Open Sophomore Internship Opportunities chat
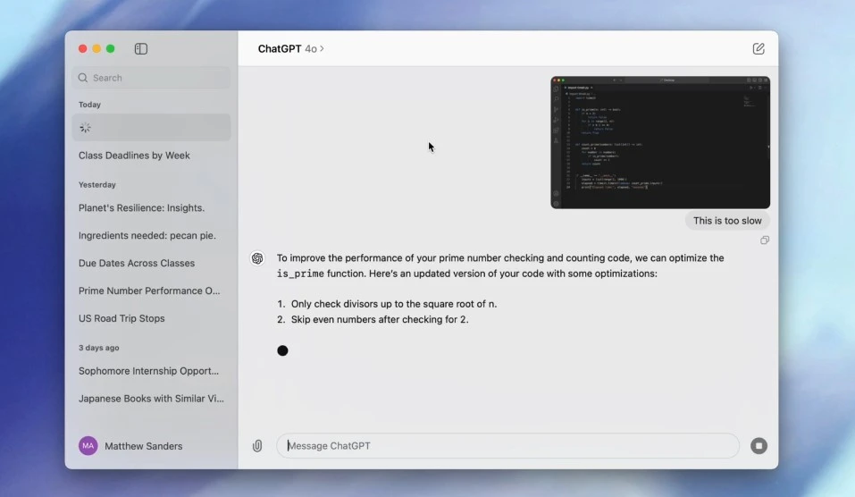Screen dimensions: 855x497 tap(148, 371)
